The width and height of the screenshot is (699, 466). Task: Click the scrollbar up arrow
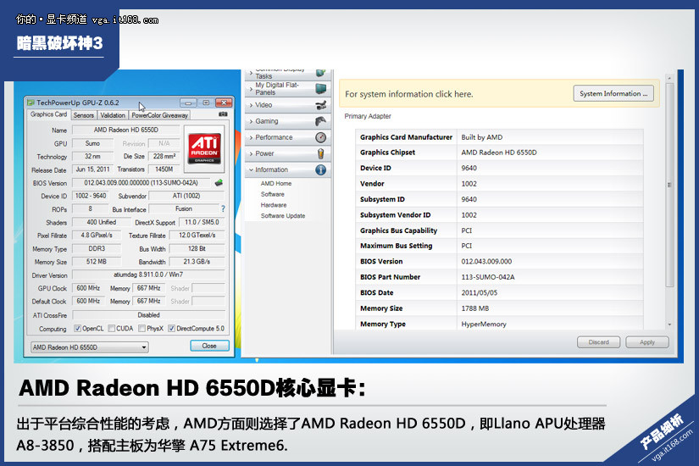coord(669,78)
